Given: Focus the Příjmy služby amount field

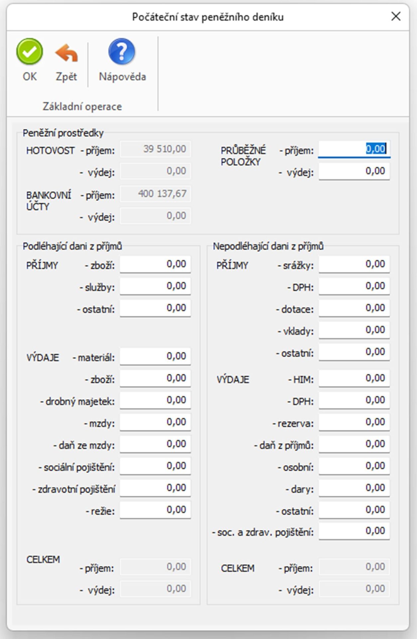Looking at the screenshot, I should tap(155, 286).
